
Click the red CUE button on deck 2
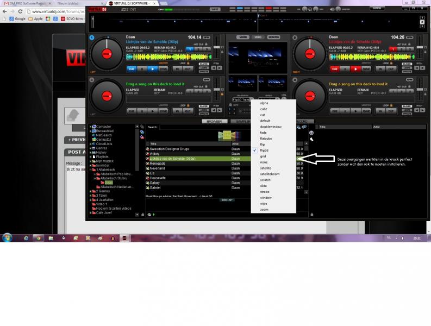tap(334, 69)
